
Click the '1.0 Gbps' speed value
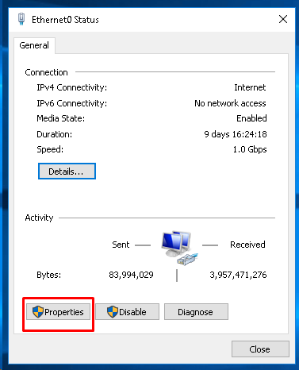250,149
